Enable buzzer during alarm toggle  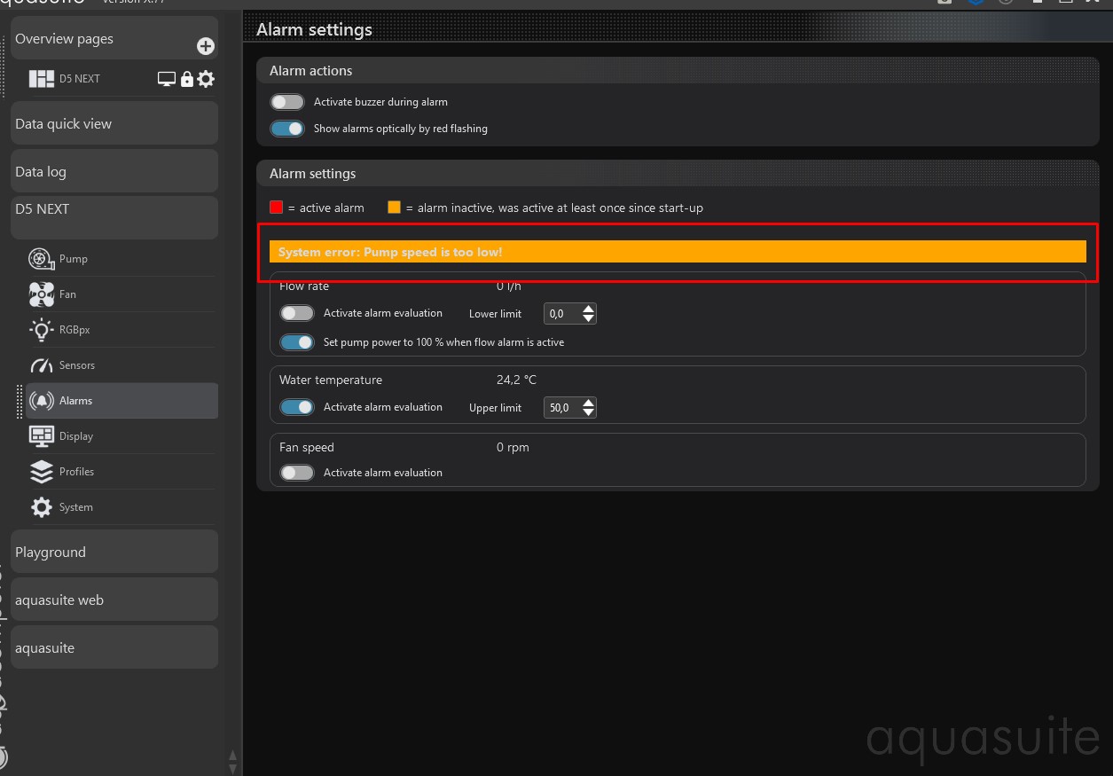[x=287, y=102]
